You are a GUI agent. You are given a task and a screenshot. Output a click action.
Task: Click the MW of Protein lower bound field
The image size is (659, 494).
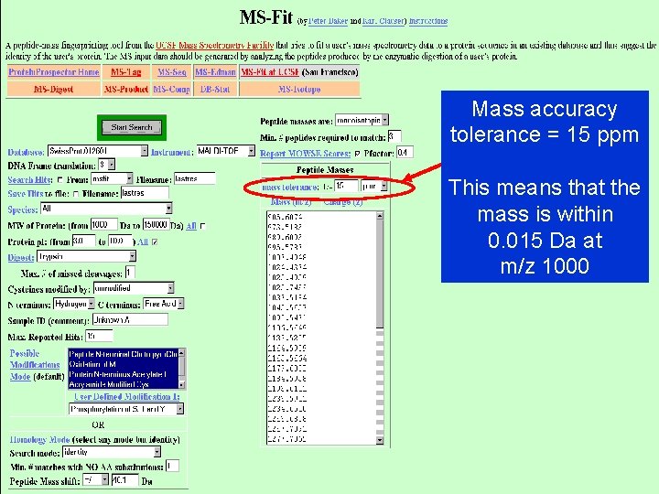(x=103, y=225)
